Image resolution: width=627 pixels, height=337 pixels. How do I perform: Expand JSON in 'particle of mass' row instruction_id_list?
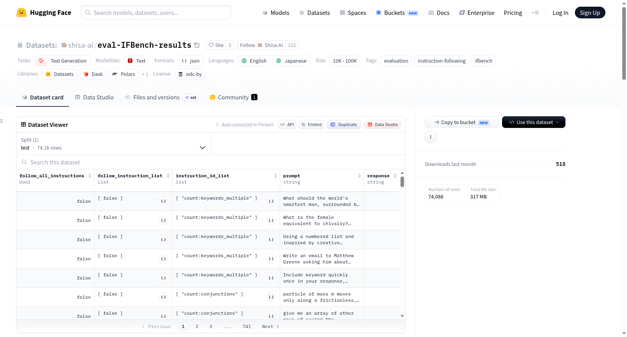pos(271,297)
